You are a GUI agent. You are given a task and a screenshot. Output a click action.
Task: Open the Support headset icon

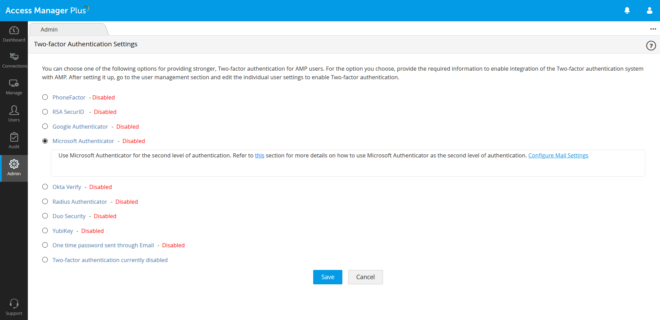pos(14,303)
